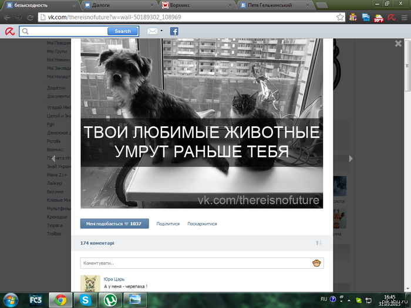Click the gift box extension icon

click(353, 17)
